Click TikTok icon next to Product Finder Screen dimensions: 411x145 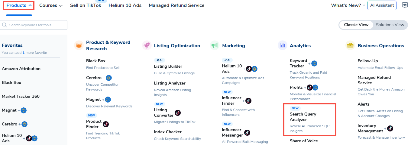[x=106, y=124]
